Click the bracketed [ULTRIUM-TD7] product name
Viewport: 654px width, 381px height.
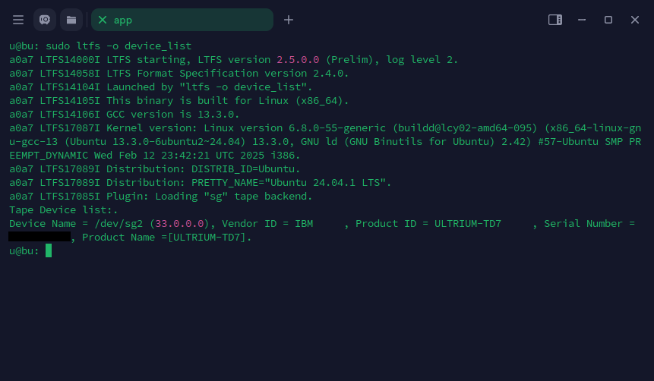point(207,238)
